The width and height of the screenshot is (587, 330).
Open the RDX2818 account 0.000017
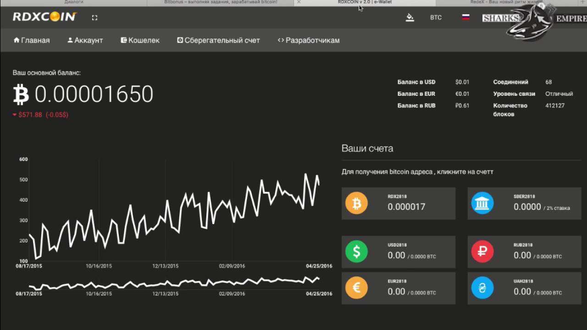pyautogui.click(x=399, y=203)
